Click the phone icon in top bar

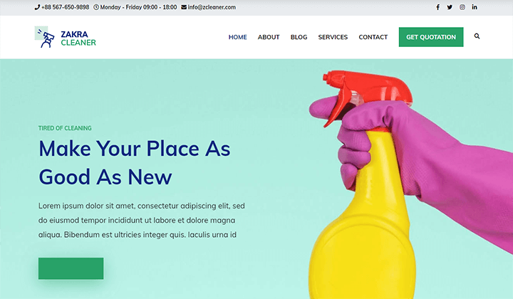point(37,7)
